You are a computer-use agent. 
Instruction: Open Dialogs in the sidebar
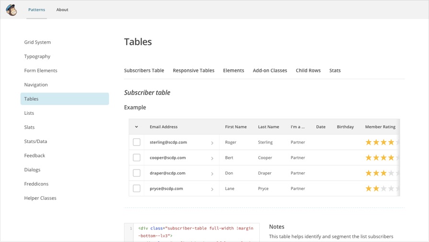pos(32,169)
